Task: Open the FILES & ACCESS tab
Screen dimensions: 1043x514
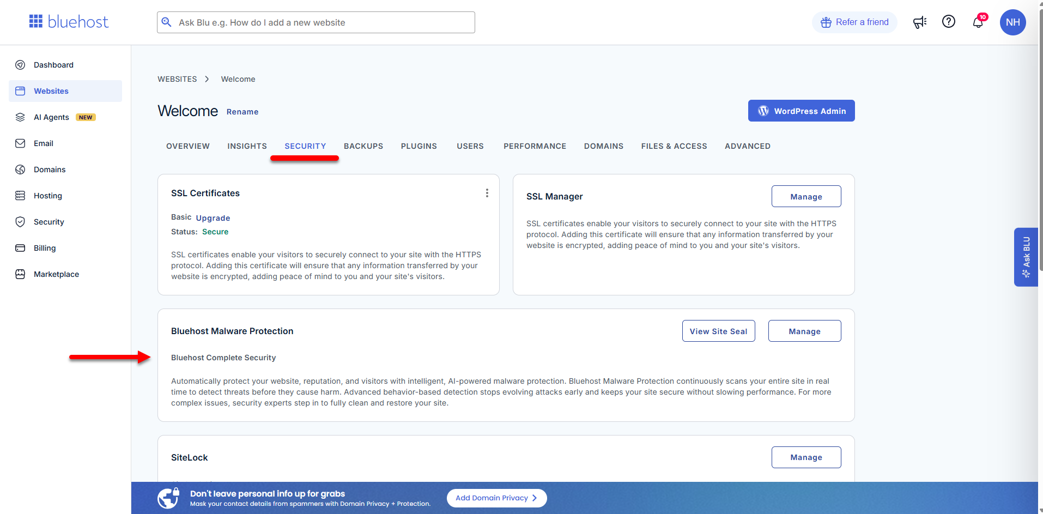Action: point(674,146)
